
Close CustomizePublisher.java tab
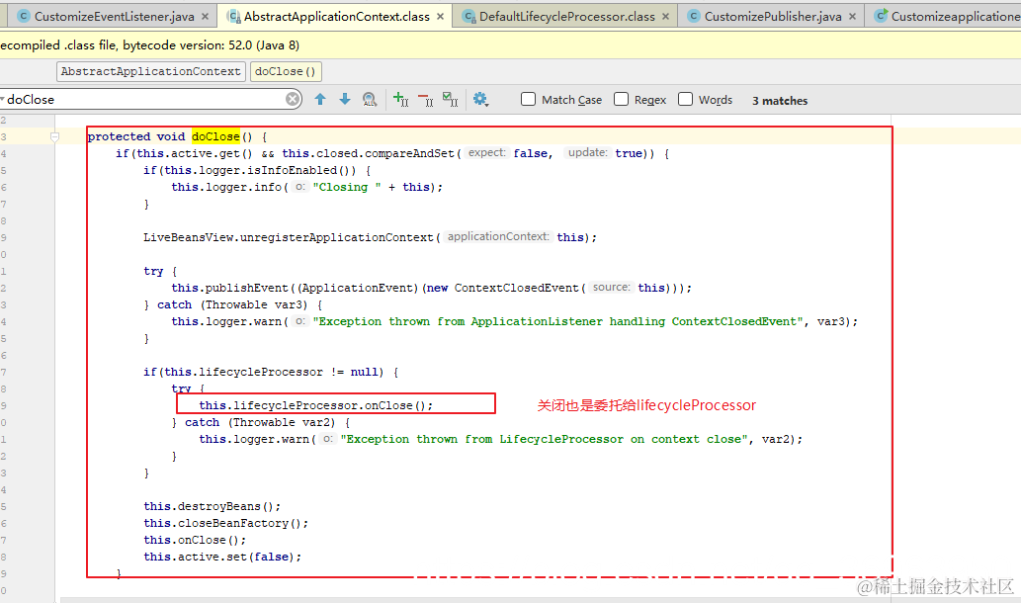pos(852,16)
